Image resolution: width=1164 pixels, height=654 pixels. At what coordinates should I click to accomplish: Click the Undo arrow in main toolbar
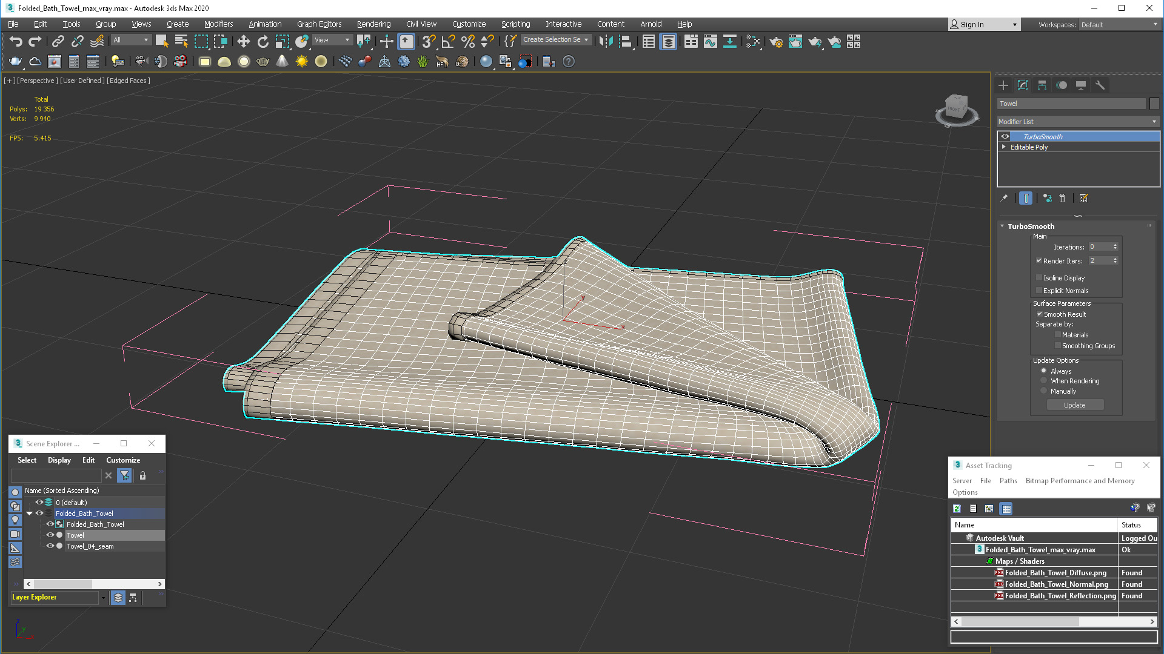(x=16, y=41)
